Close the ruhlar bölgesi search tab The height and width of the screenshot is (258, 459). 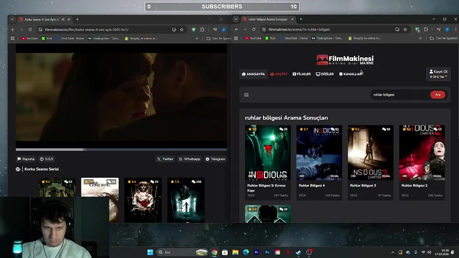(292, 19)
